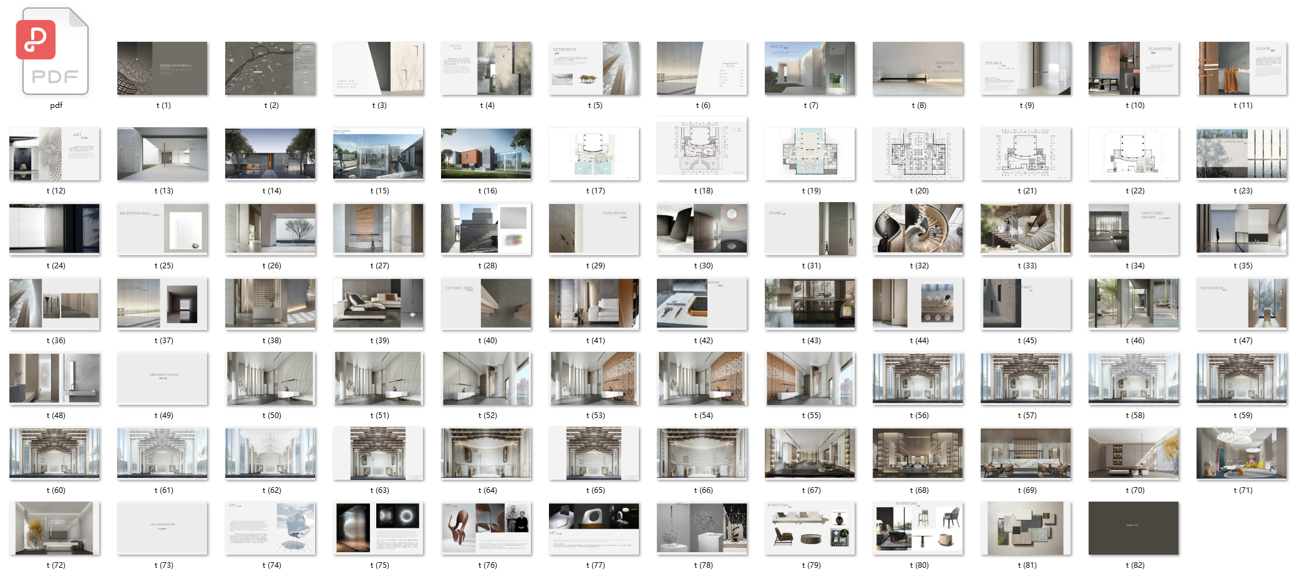Click the building exterior render t (14)
This screenshot has width=1297, height=579.
point(270,154)
